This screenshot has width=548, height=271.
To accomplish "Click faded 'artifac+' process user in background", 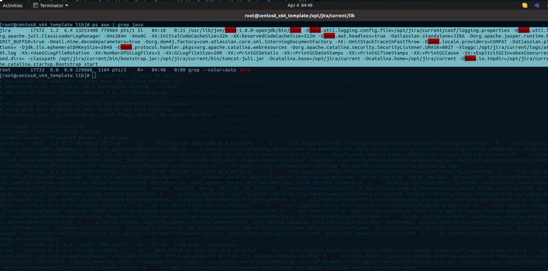I will click(11, 171).
